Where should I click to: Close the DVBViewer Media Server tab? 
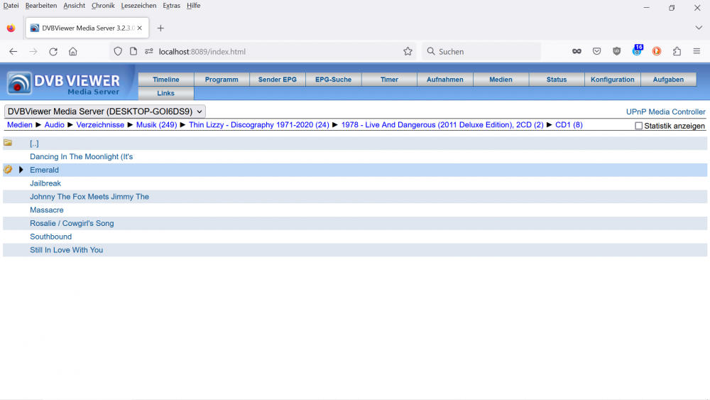[139, 28]
